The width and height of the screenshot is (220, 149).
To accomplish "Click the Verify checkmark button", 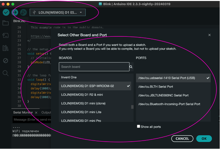I will tap(6, 12).
